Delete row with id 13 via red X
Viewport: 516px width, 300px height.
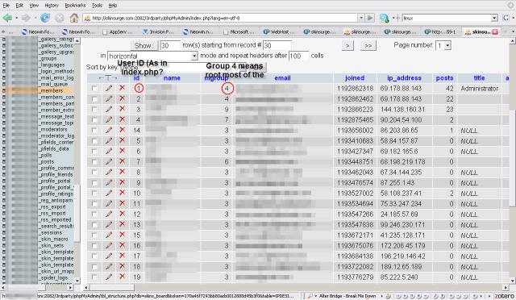[x=122, y=224]
